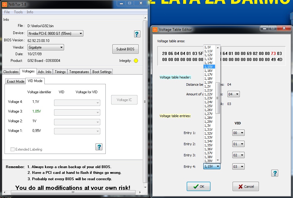Image resolution: width=293 pixels, height=198 pixels.
Task: Click NiBiTor vertical scrollbar up arrow
Action: (145, 18)
